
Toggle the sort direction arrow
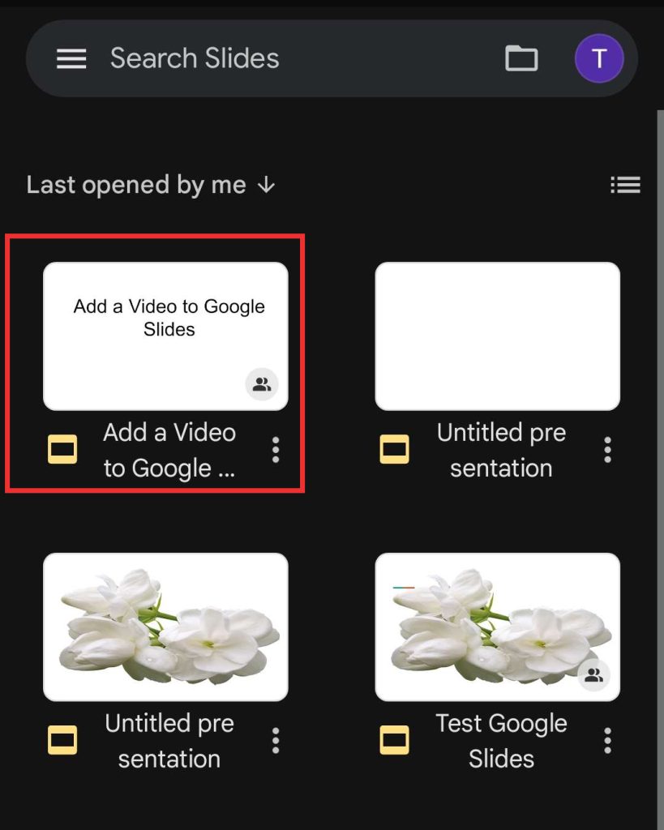265,185
